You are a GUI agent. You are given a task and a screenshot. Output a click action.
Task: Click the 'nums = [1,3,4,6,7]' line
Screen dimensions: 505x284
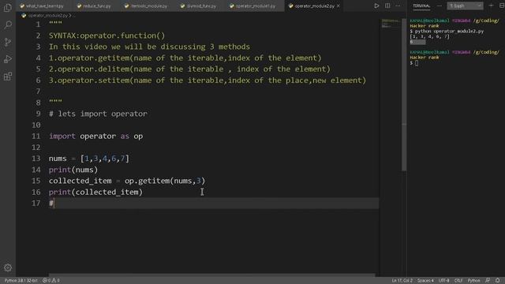(89, 159)
